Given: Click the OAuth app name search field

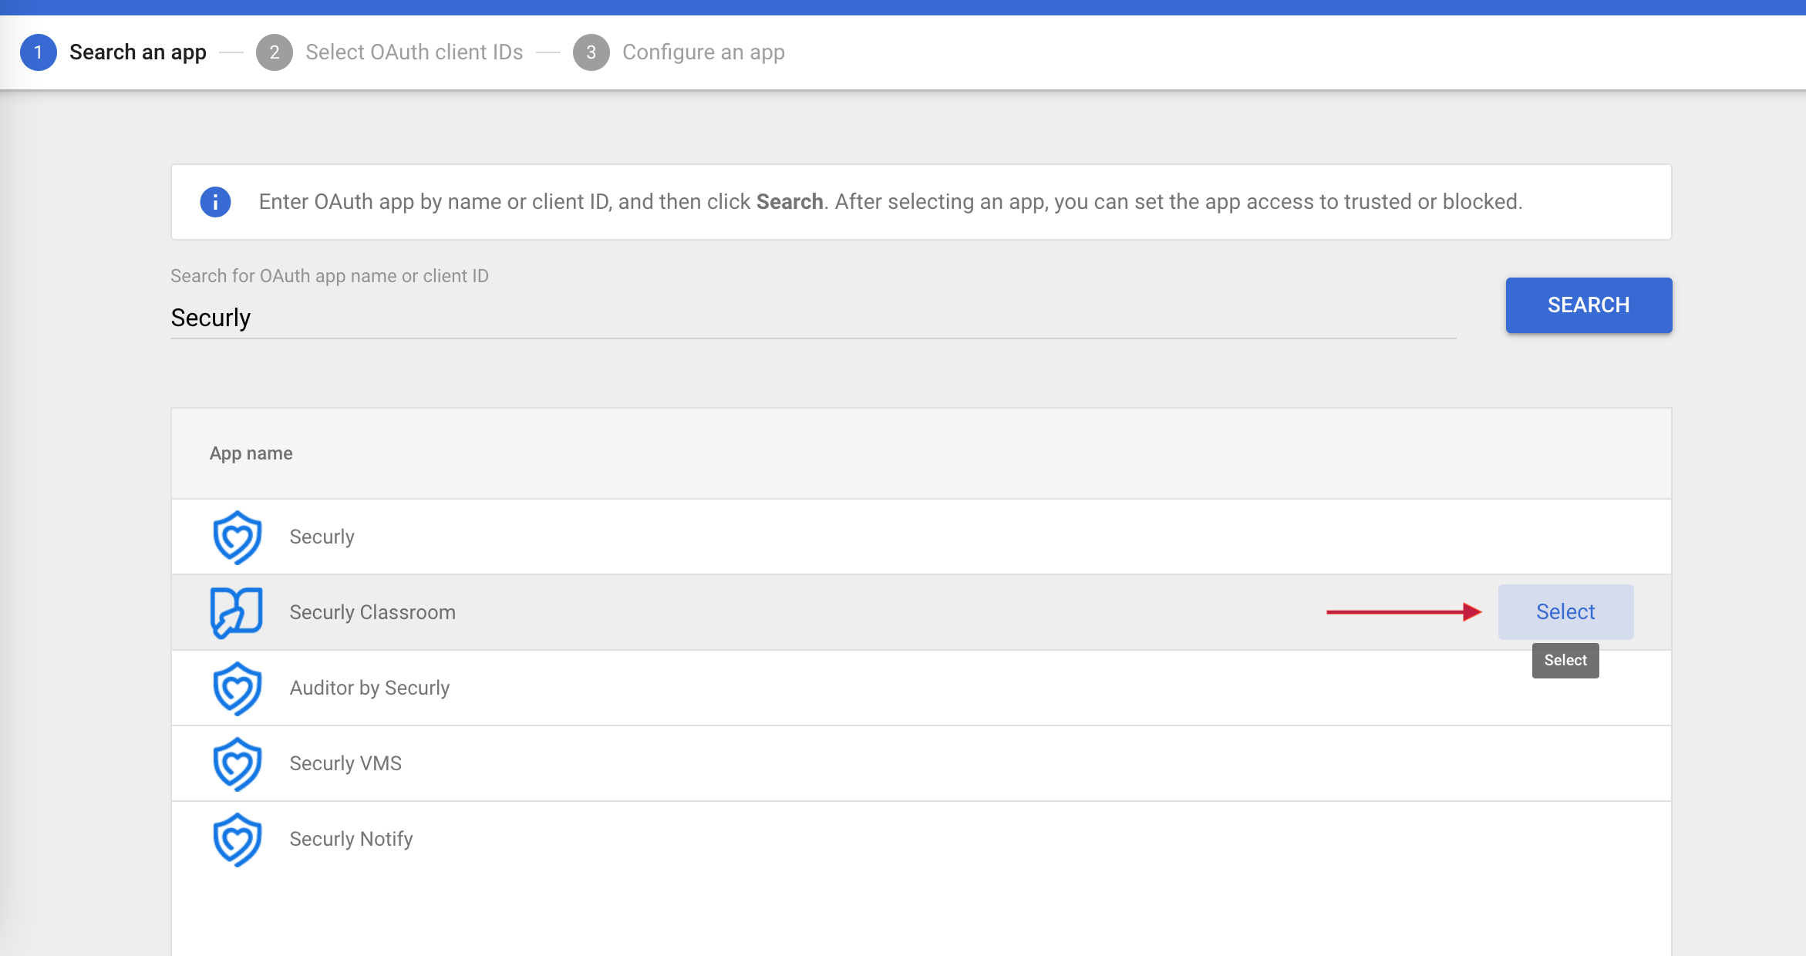Looking at the screenshot, I should [813, 318].
